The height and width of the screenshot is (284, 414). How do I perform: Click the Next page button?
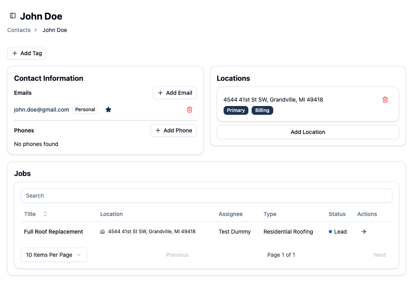380,255
